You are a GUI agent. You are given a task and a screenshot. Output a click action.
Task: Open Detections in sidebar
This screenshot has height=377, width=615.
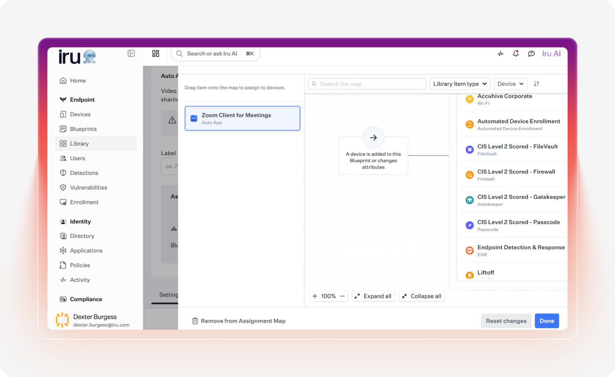[84, 173]
